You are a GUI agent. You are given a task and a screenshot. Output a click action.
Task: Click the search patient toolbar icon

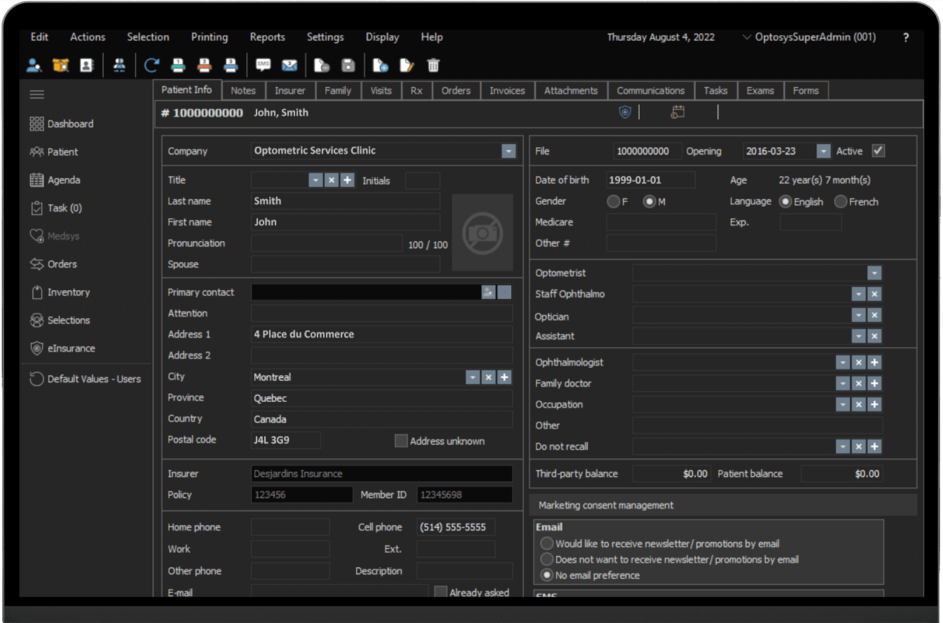click(34, 65)
